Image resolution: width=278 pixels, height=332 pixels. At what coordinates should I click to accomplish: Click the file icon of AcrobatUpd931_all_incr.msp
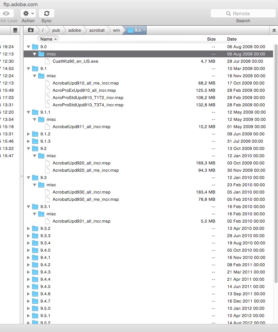coord(47,221)
